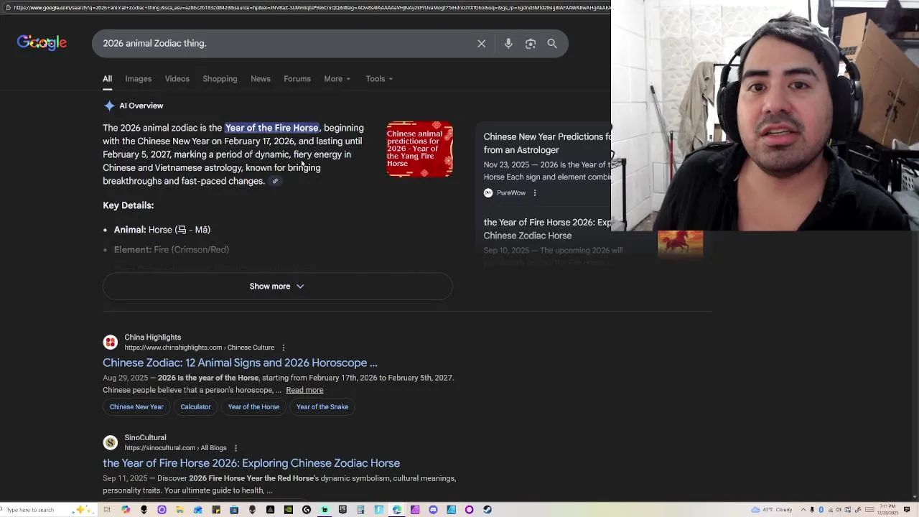
Task: Open the Tools dropdown
Action: click(x=379, y=79)
